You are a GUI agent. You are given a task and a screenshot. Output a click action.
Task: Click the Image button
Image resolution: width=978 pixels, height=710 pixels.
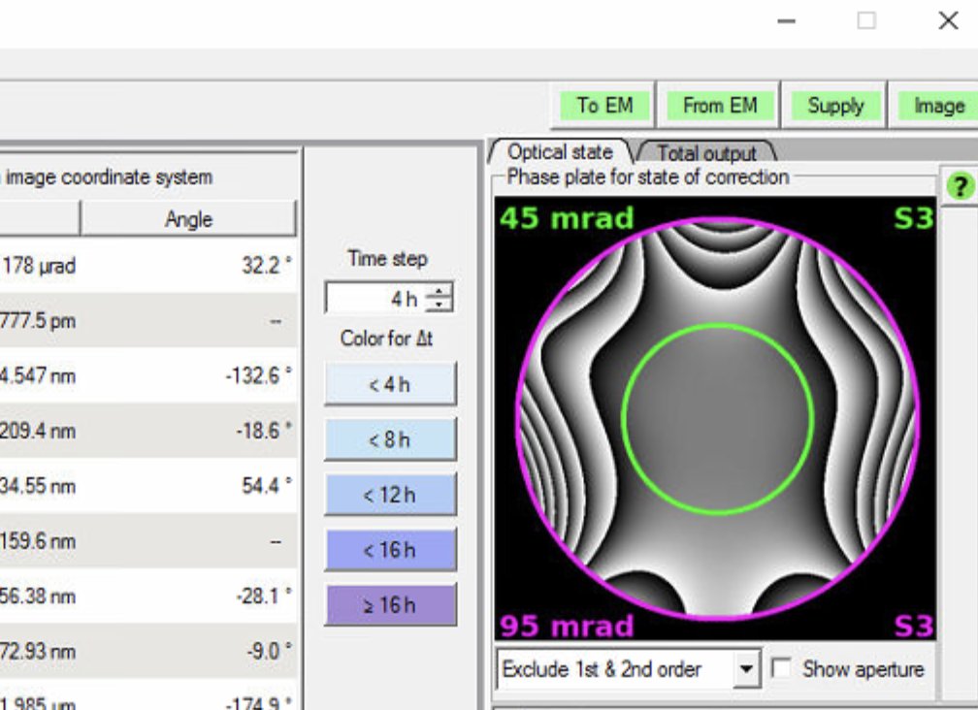pos(937,106)
